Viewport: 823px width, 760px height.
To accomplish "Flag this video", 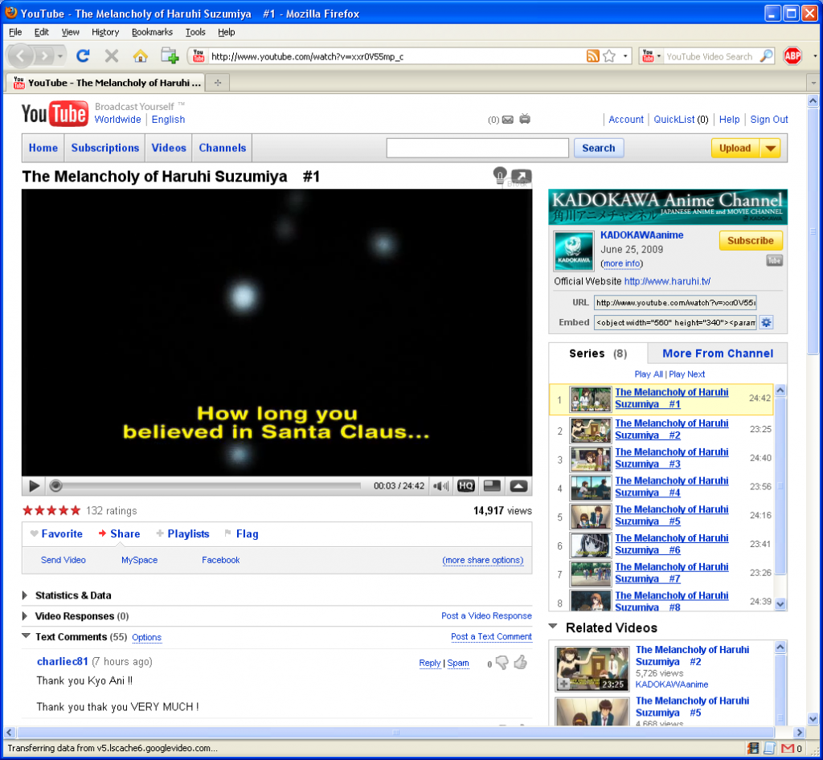I will 247,534.
